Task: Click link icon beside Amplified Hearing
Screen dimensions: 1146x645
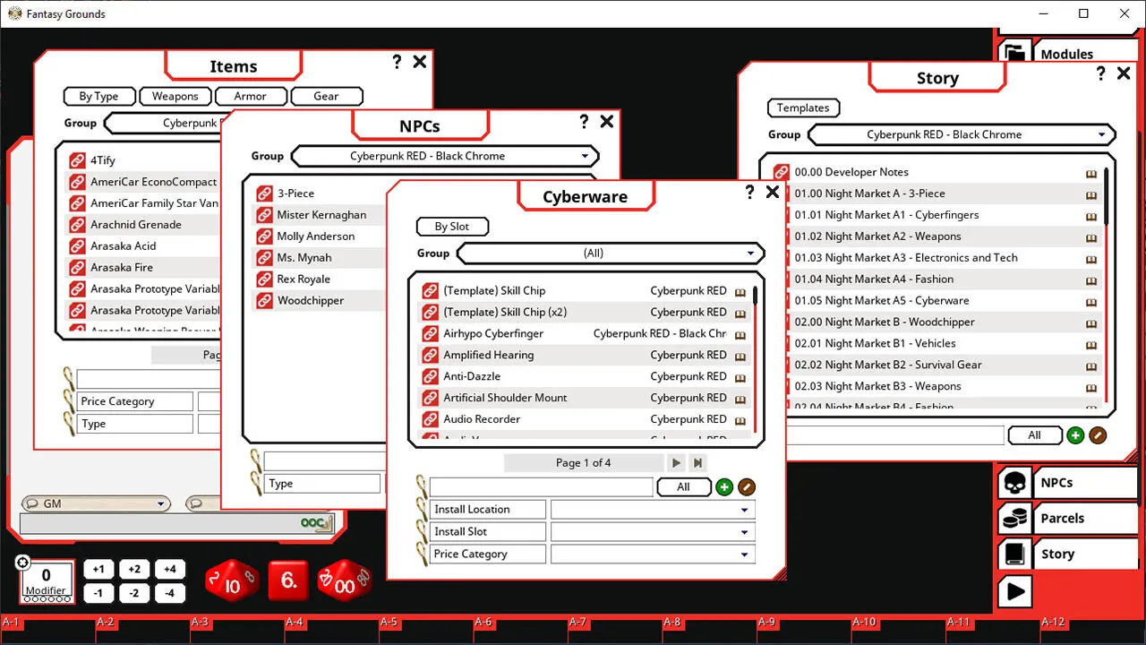Action: 430,355
